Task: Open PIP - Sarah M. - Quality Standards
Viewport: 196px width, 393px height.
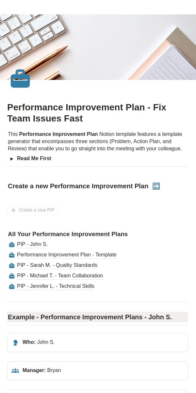Action: pyautogui.click(x=57, y=265)
